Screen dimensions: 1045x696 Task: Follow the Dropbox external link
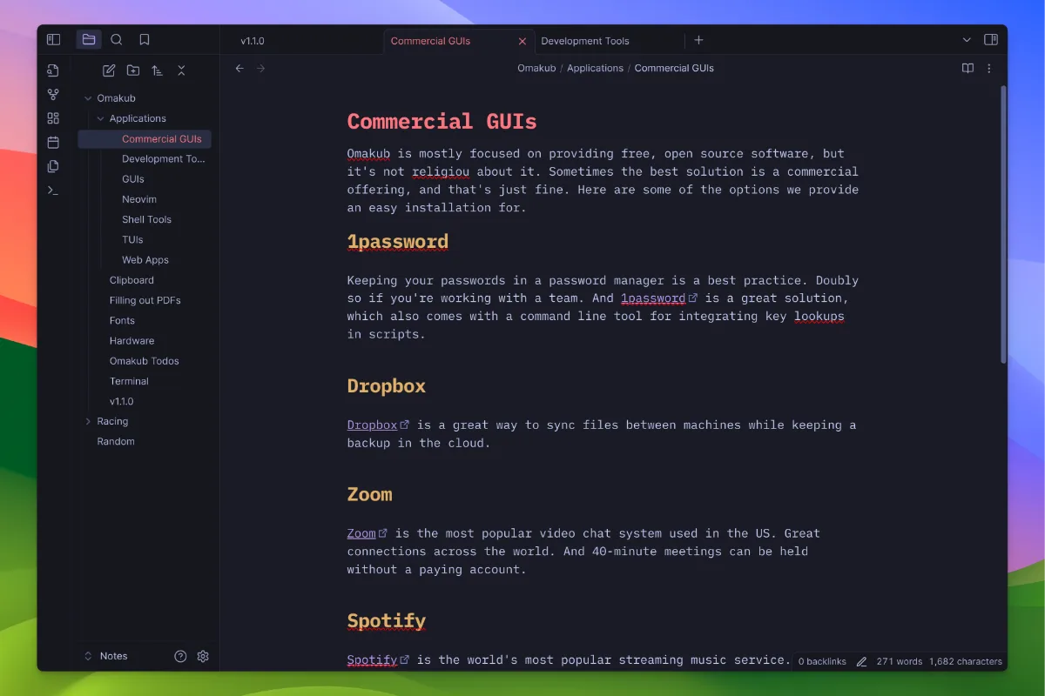tap(372, 425)
